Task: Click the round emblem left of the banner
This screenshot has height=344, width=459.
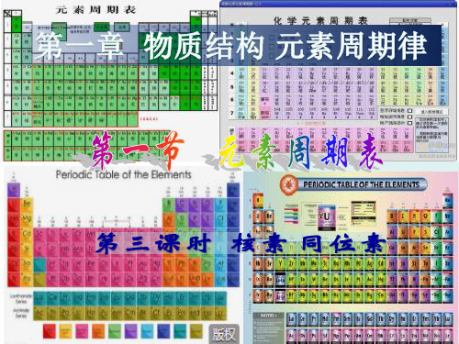Action: pyautogui.click(x=288, y=184)
